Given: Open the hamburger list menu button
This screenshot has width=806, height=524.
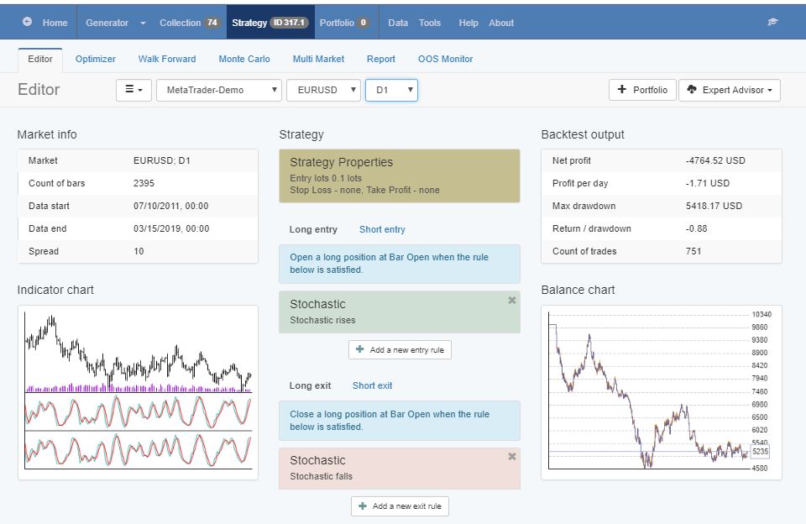Looking at the screenshot, I should point(133,90).
